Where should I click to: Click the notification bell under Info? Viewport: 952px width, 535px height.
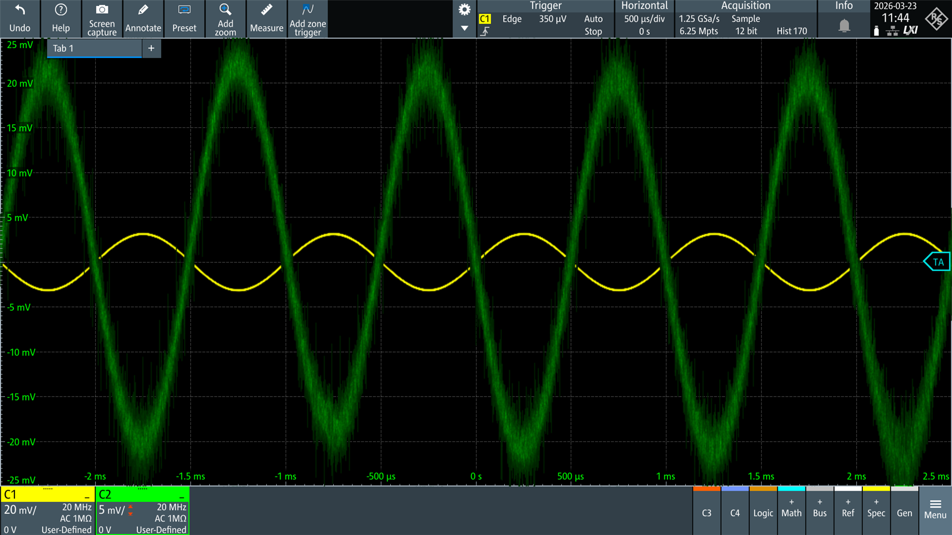[844, 25]
